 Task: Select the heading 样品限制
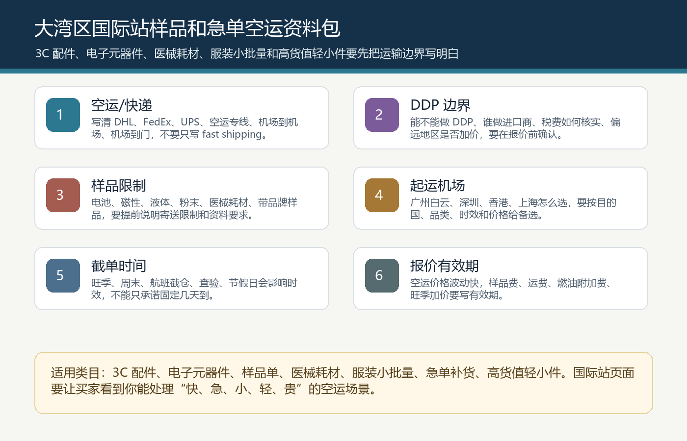point(119,186)
